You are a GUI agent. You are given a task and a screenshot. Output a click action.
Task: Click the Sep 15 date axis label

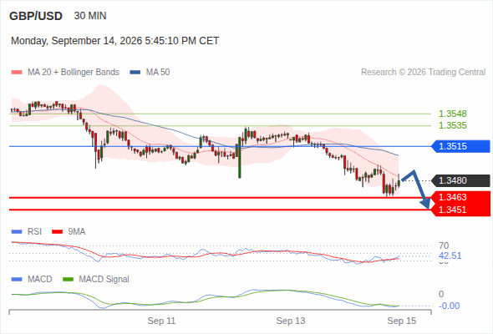402,321
